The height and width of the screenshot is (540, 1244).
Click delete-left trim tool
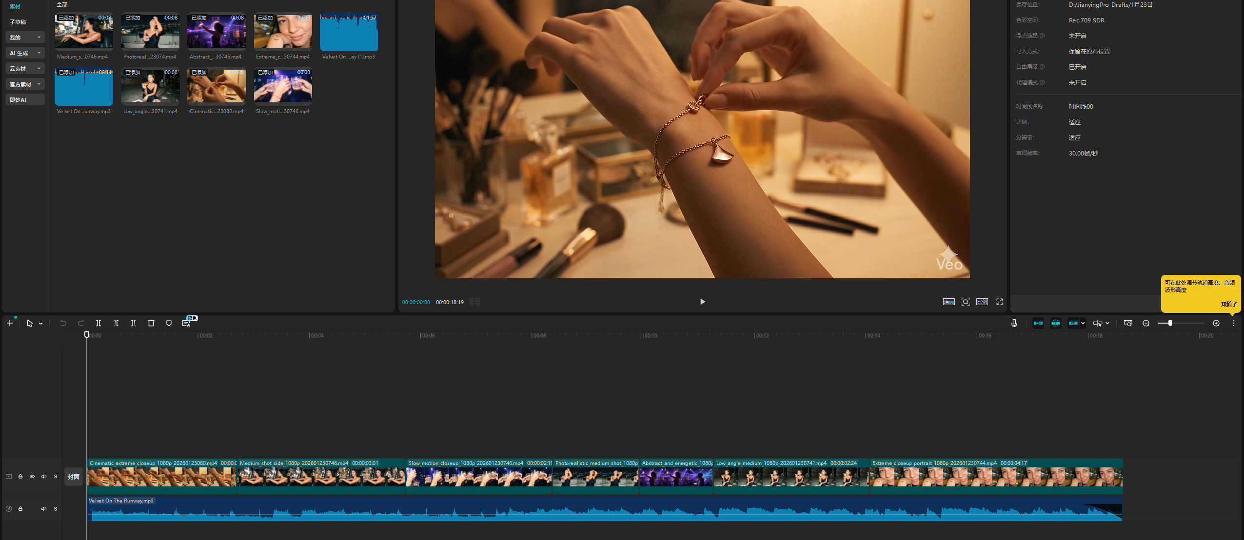pyautogui.click(x=116, y=323)
